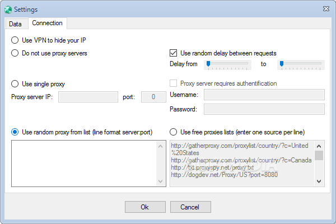The width and height of the screenshot is (336, 224).
Task: Click the Delay from slider handle
Action: click(x=208, y=64)
